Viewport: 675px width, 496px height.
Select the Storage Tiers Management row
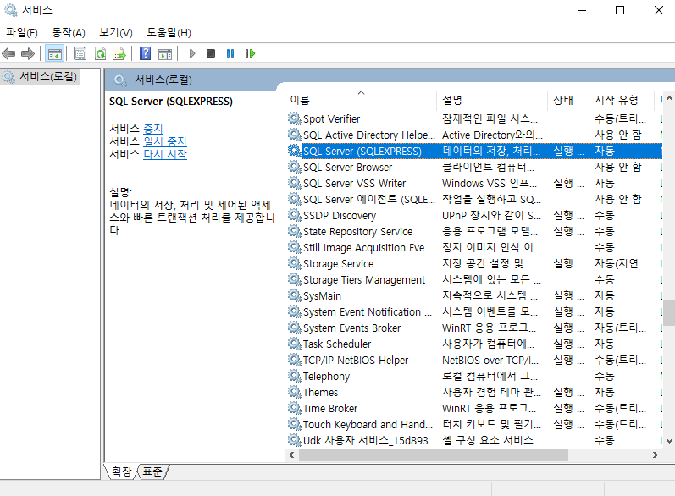474,279
